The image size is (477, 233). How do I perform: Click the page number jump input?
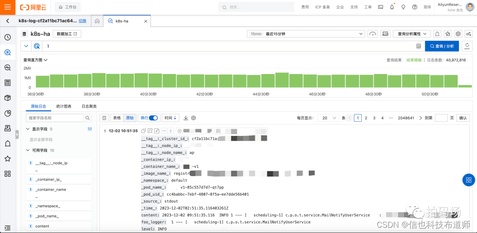point(441,118)
